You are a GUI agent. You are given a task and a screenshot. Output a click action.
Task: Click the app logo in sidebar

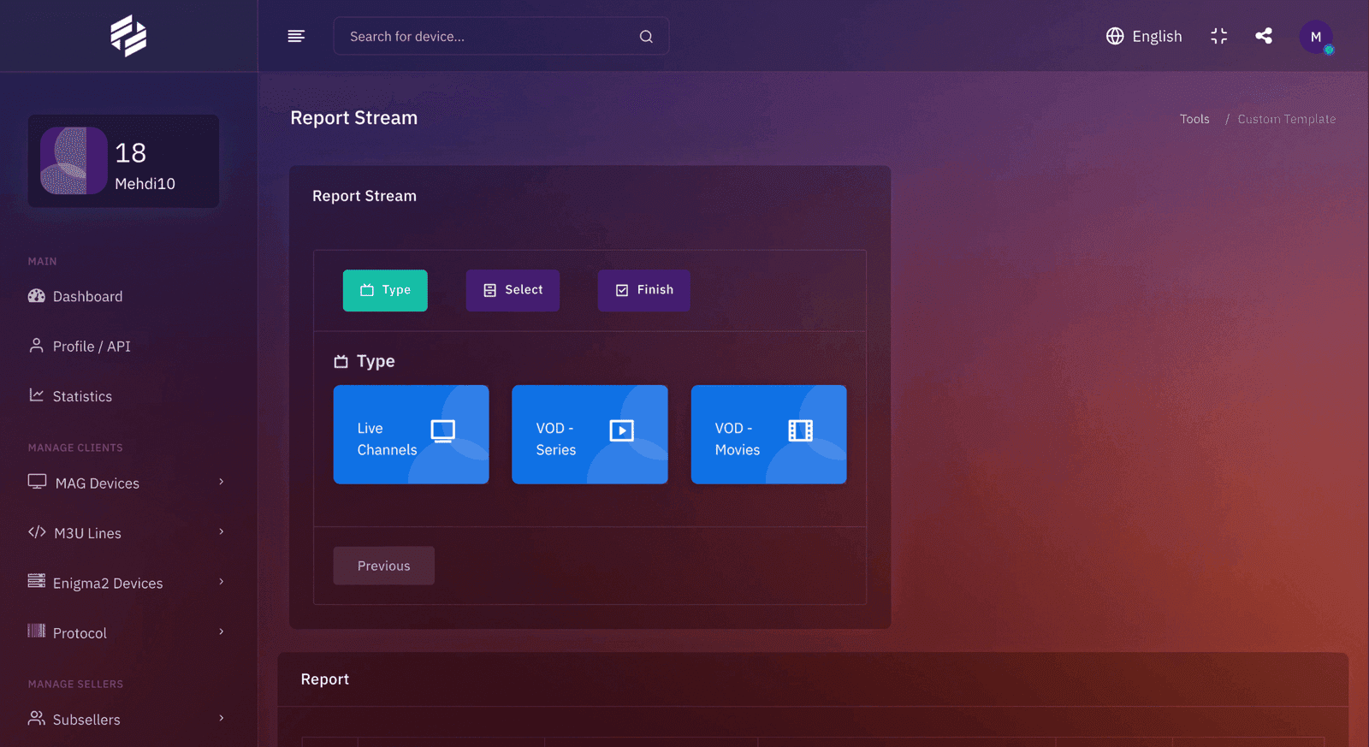point(128,36)
